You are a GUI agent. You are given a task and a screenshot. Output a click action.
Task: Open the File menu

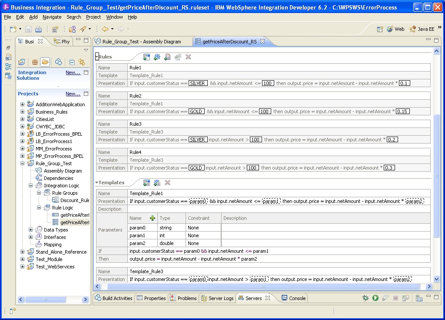8,17
